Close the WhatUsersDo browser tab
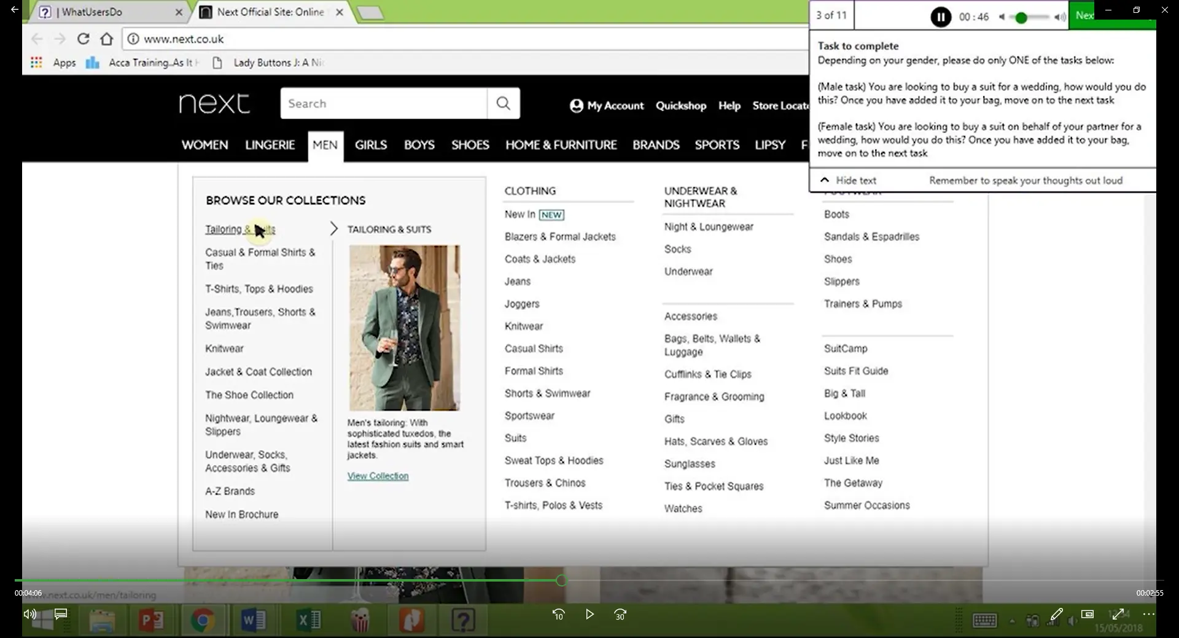 click(179, 12)
